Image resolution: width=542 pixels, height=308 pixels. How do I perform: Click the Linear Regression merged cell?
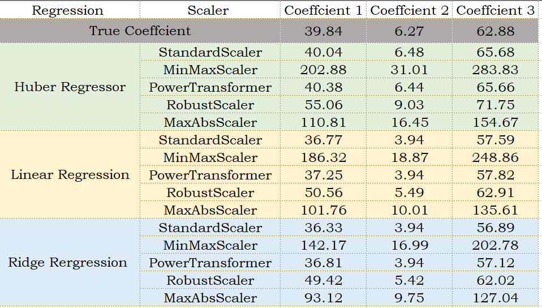coord(70,175)
